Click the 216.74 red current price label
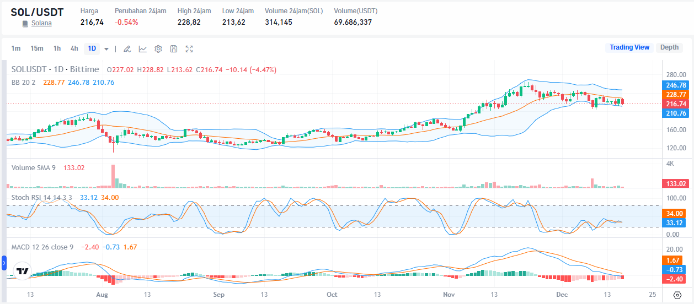Viewport: 694px width, 304px height. (676, 104)
